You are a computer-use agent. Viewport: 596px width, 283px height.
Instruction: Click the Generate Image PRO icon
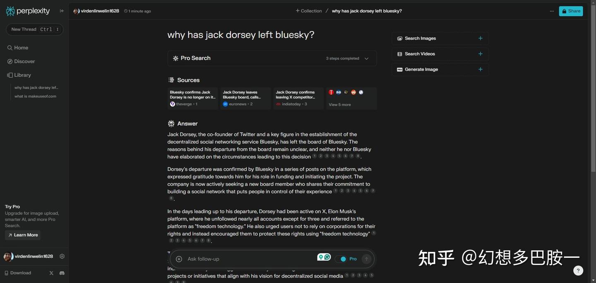[400, 70]
